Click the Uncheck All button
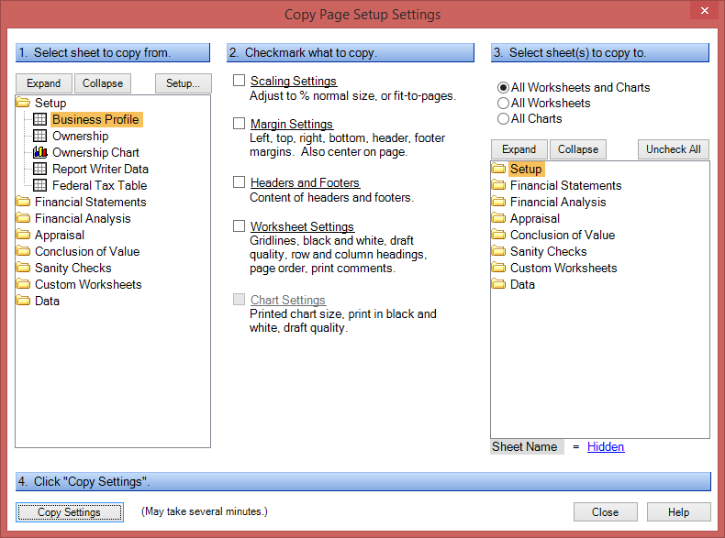The width and height of the screenshot is (725, 538). pos(674,149)
